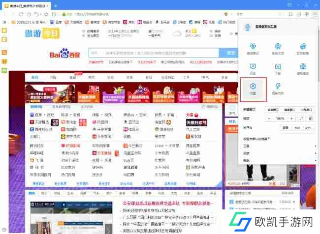Open a new tab with plus button

point(55,6)
